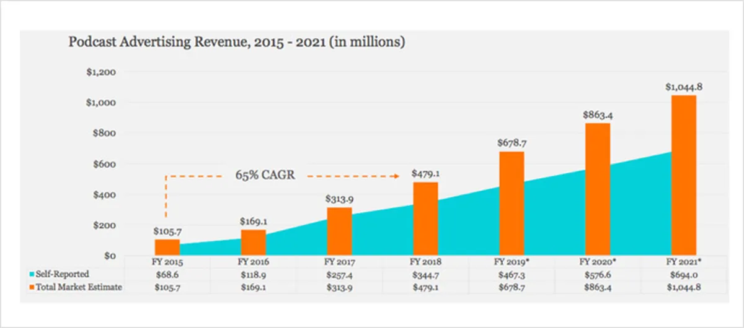This screenshot has height=328, width=744.
Task: Click the orange FY 2015 bar
Action: (x=167, y=248)
